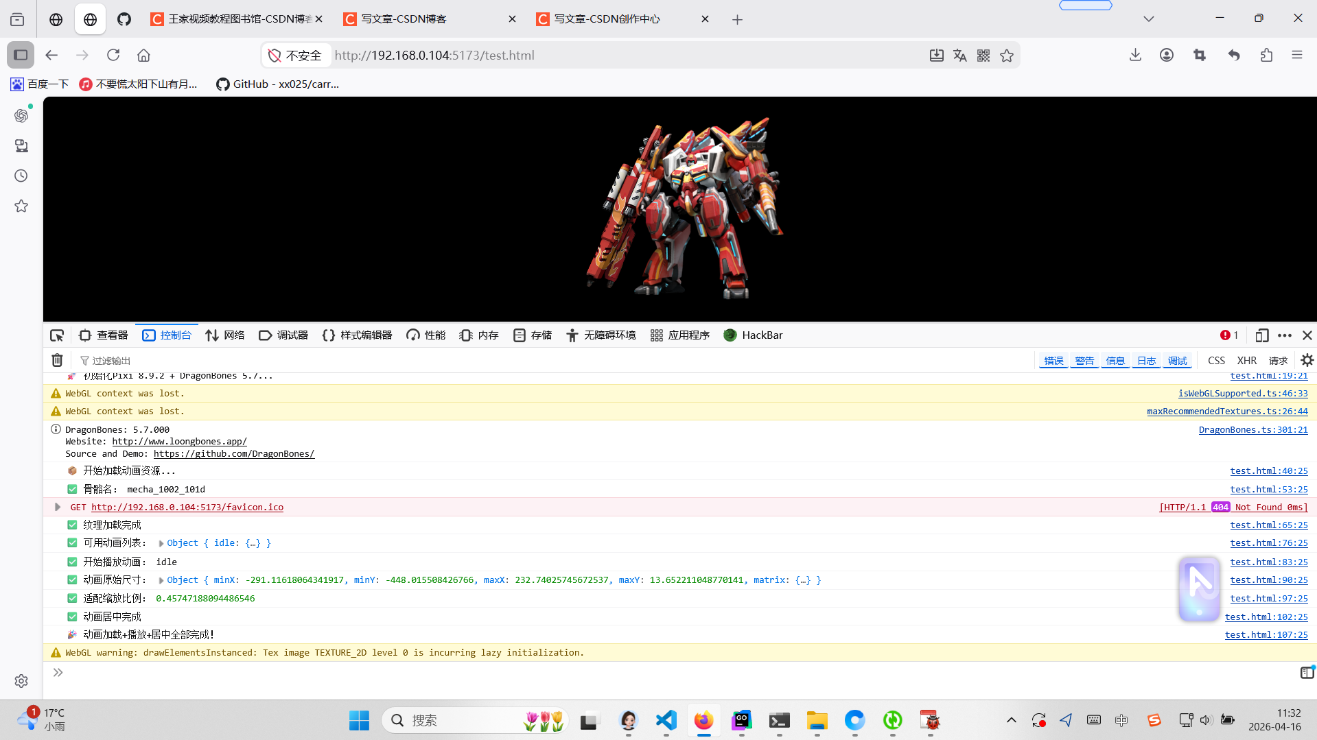Open loongbones.app website link
1317x740 pixels.
click(x=179, y=442)
